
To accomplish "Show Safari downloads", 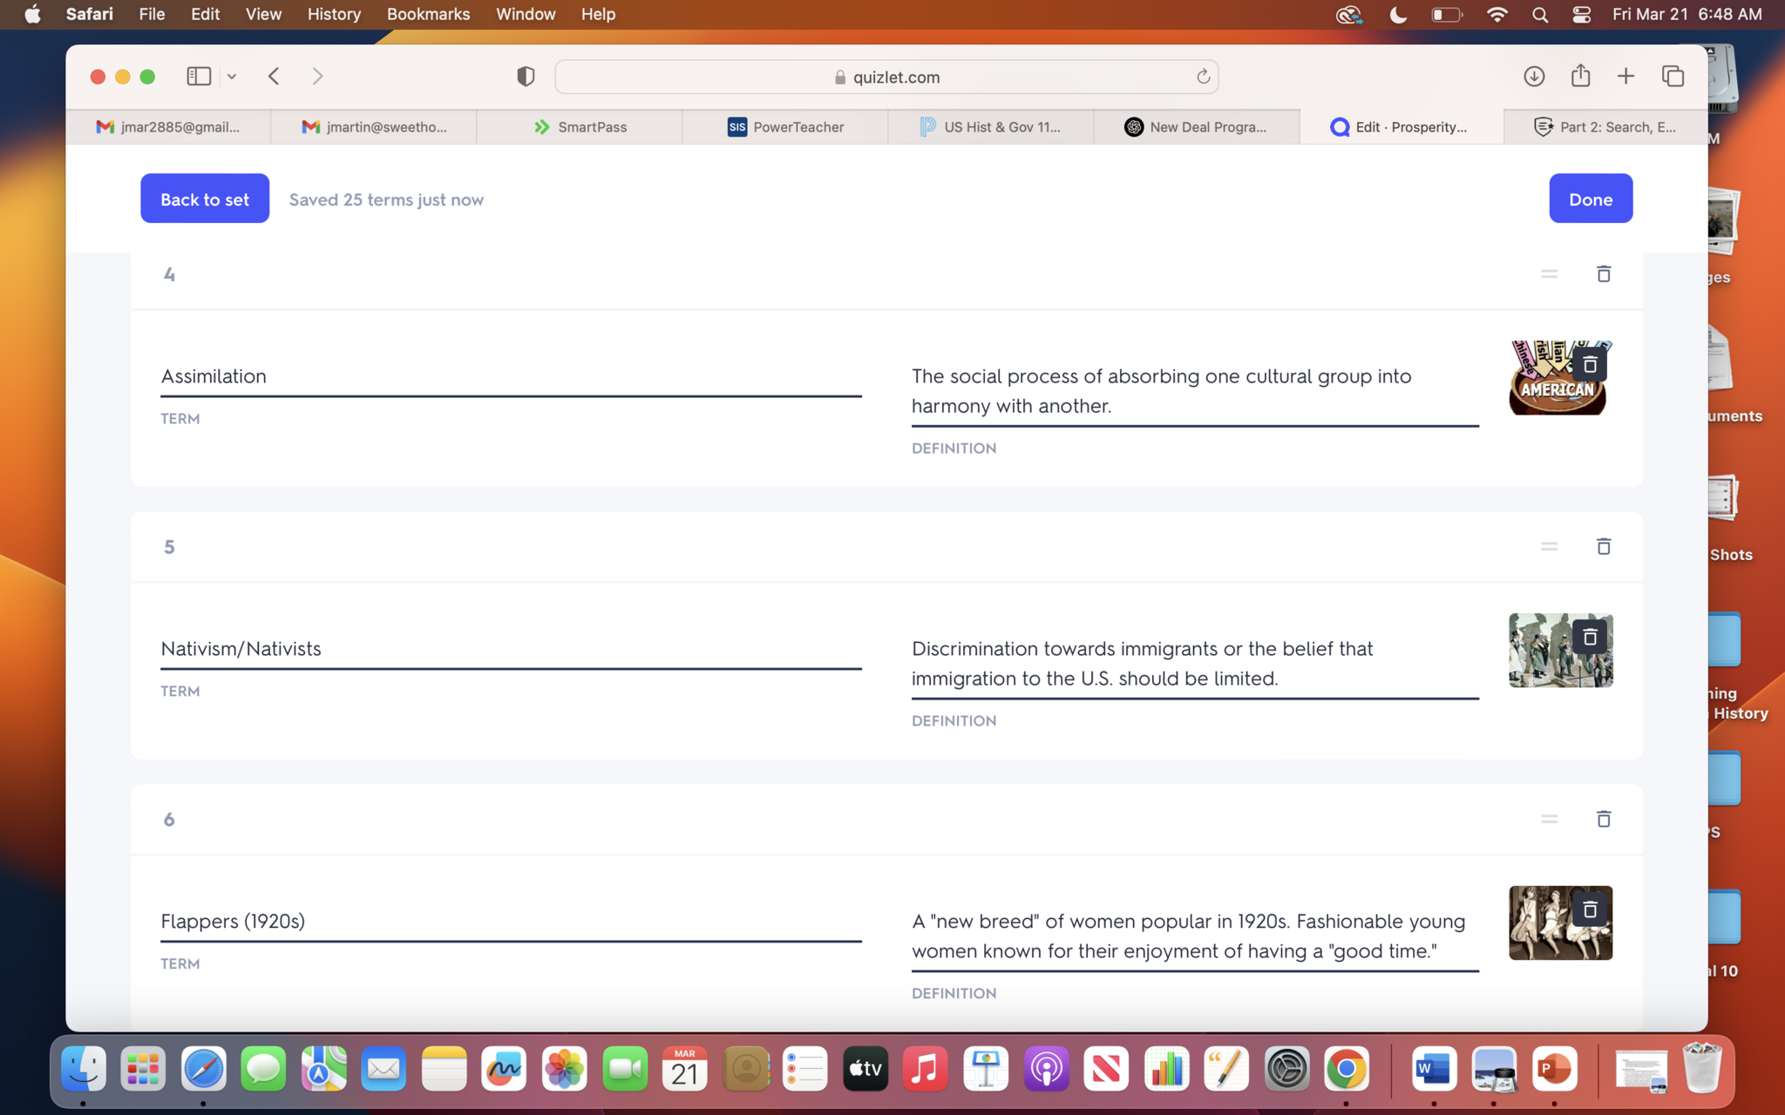I will click(1534, 77).
